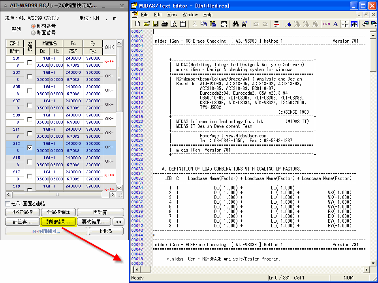Click the Text Editor scroll down arrow
Screen dimensions: 378x283
point(373,263)
